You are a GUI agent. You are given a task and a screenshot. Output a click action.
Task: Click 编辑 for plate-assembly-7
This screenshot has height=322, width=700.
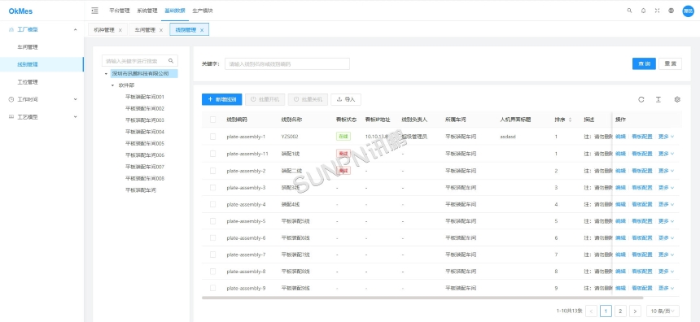(x=620, y=255)
